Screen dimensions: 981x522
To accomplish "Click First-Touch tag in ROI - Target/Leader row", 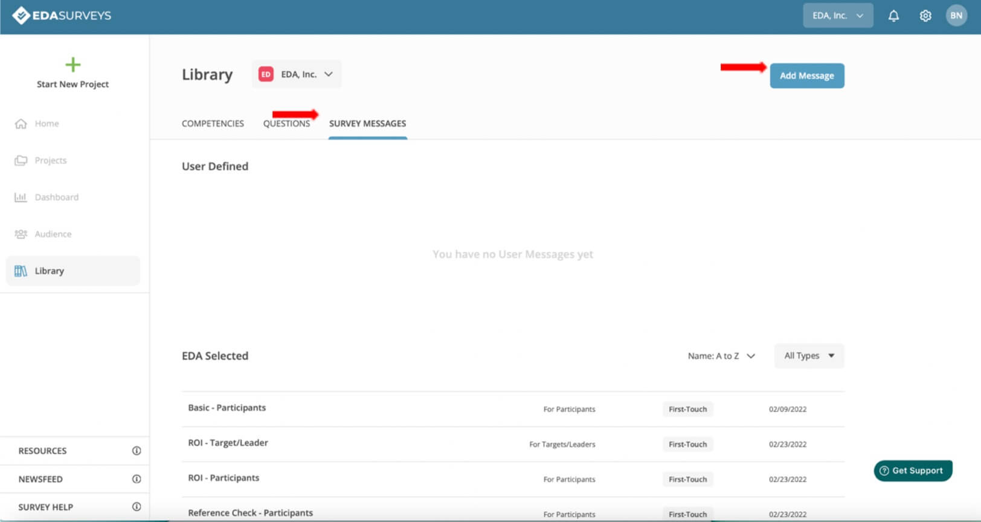I will [687, 444].
